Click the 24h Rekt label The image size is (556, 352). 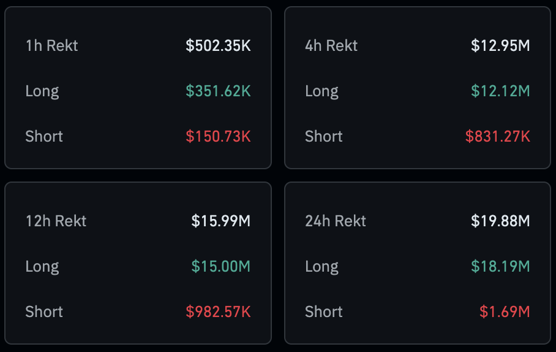click(336, 221)
